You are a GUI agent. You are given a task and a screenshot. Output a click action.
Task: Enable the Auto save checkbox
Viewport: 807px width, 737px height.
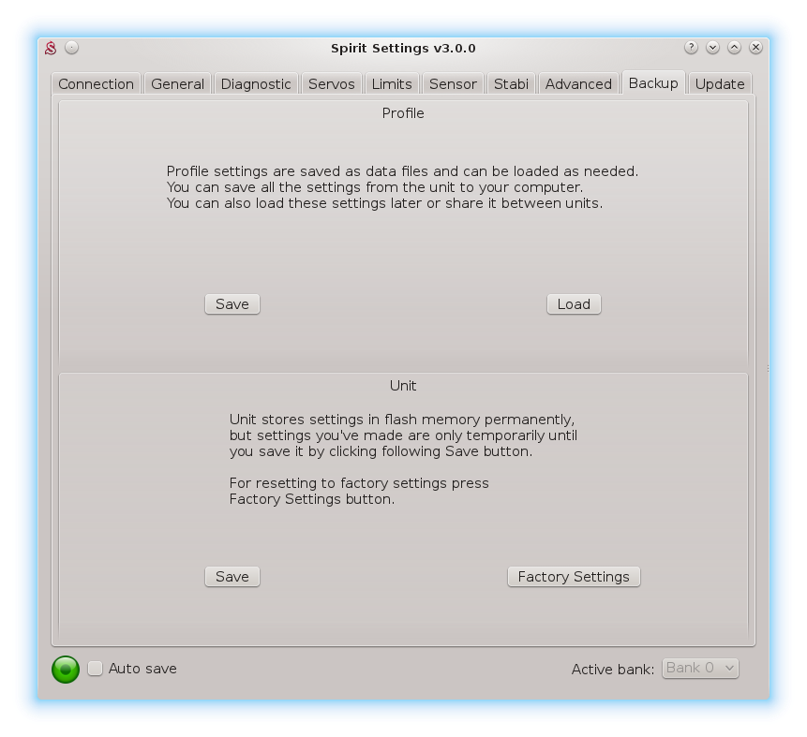point(96,669)
